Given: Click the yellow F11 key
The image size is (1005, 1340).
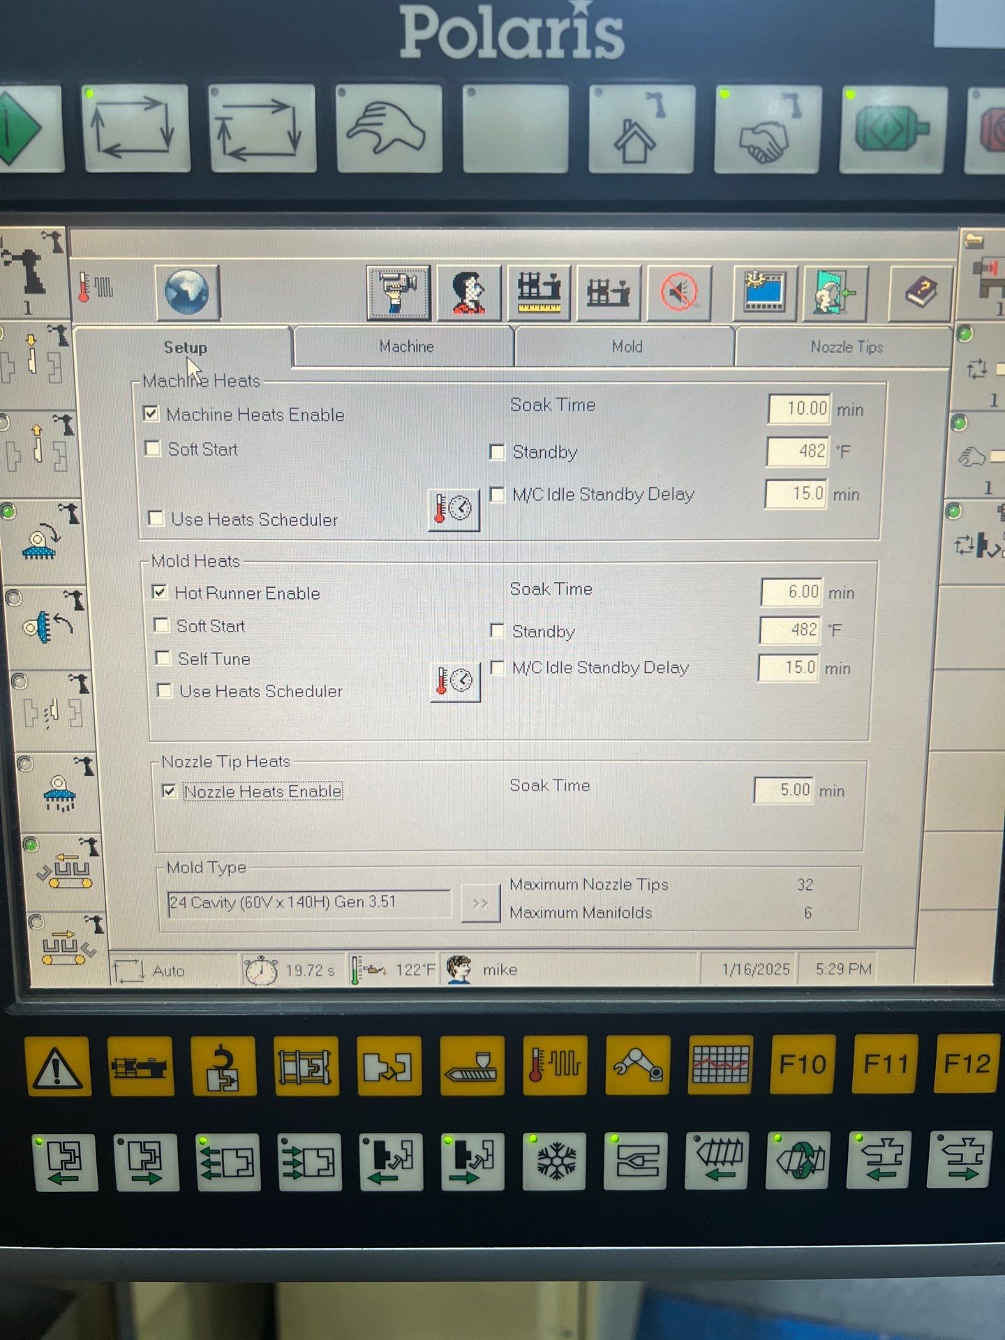Looking at the screenshot, I should (x=885, y=1065).
